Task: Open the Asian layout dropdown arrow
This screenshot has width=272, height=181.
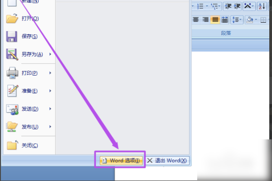Action: (253, 6)
